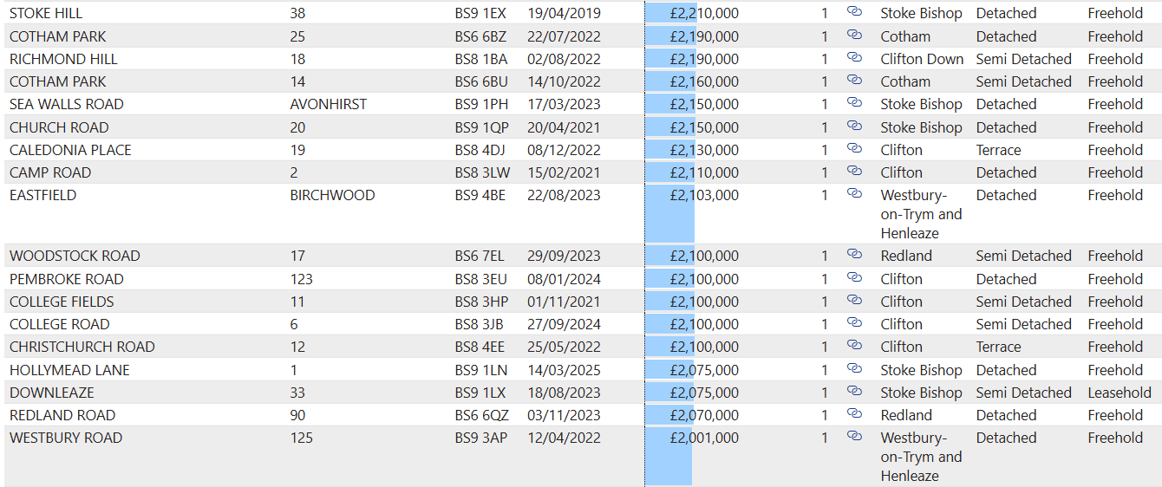Click the Terrace cell in Caledonia Place row
The height and width of the screenshot is (487, 1162).
[x=998, y=150]
